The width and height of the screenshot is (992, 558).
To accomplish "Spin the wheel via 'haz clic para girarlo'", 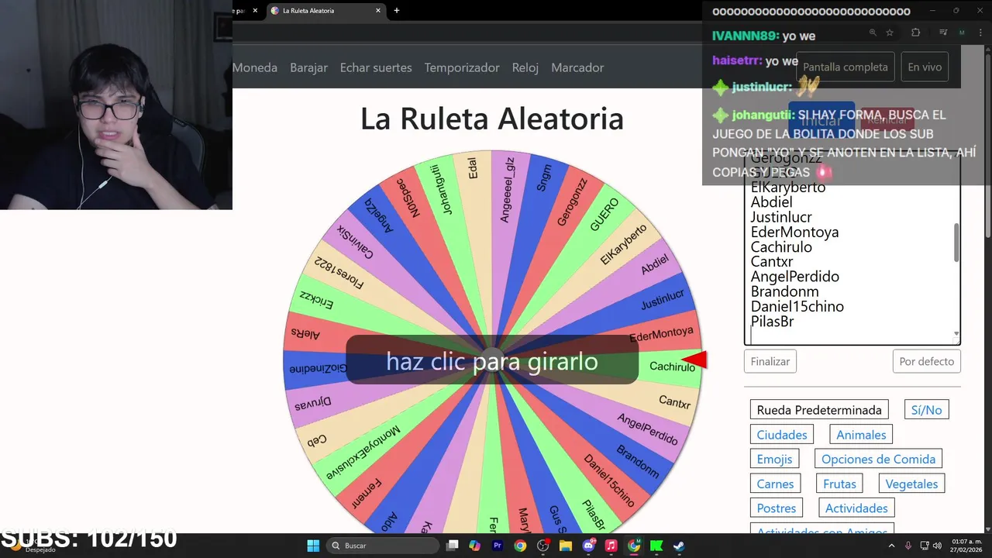I will (492, 361).
